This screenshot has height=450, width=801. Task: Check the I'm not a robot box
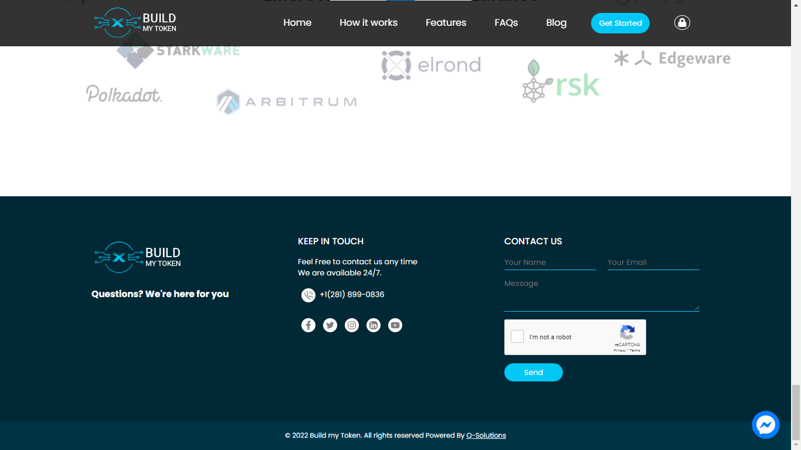pyautogui.click(x=517, y=336)
